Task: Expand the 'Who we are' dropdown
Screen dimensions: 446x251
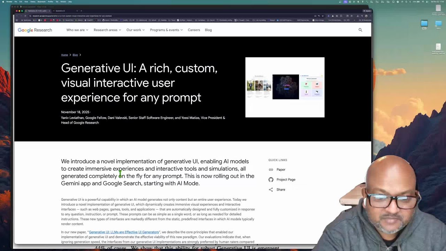Action: pos(77,30)
